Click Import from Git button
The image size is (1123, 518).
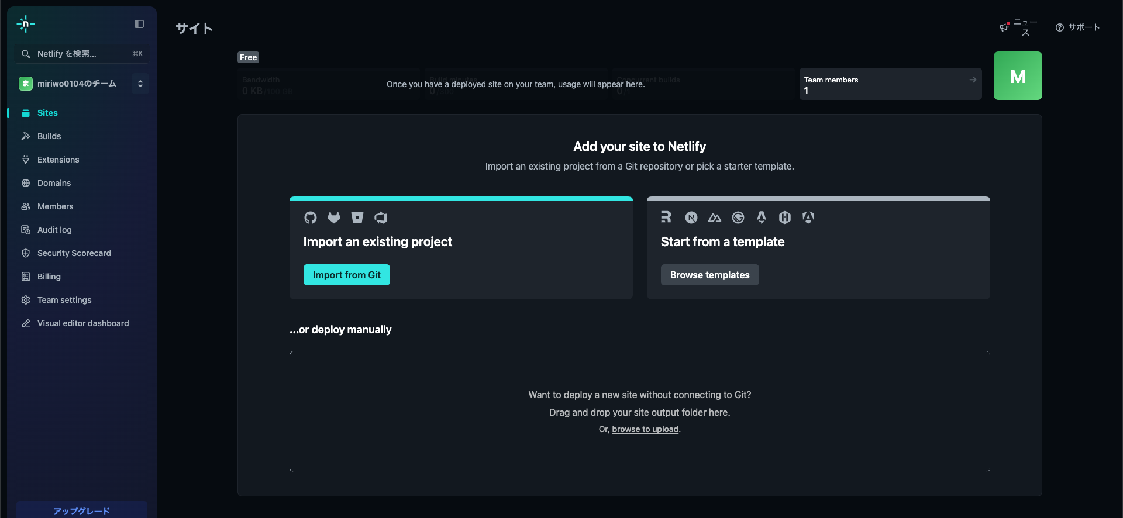pos(347,275)
